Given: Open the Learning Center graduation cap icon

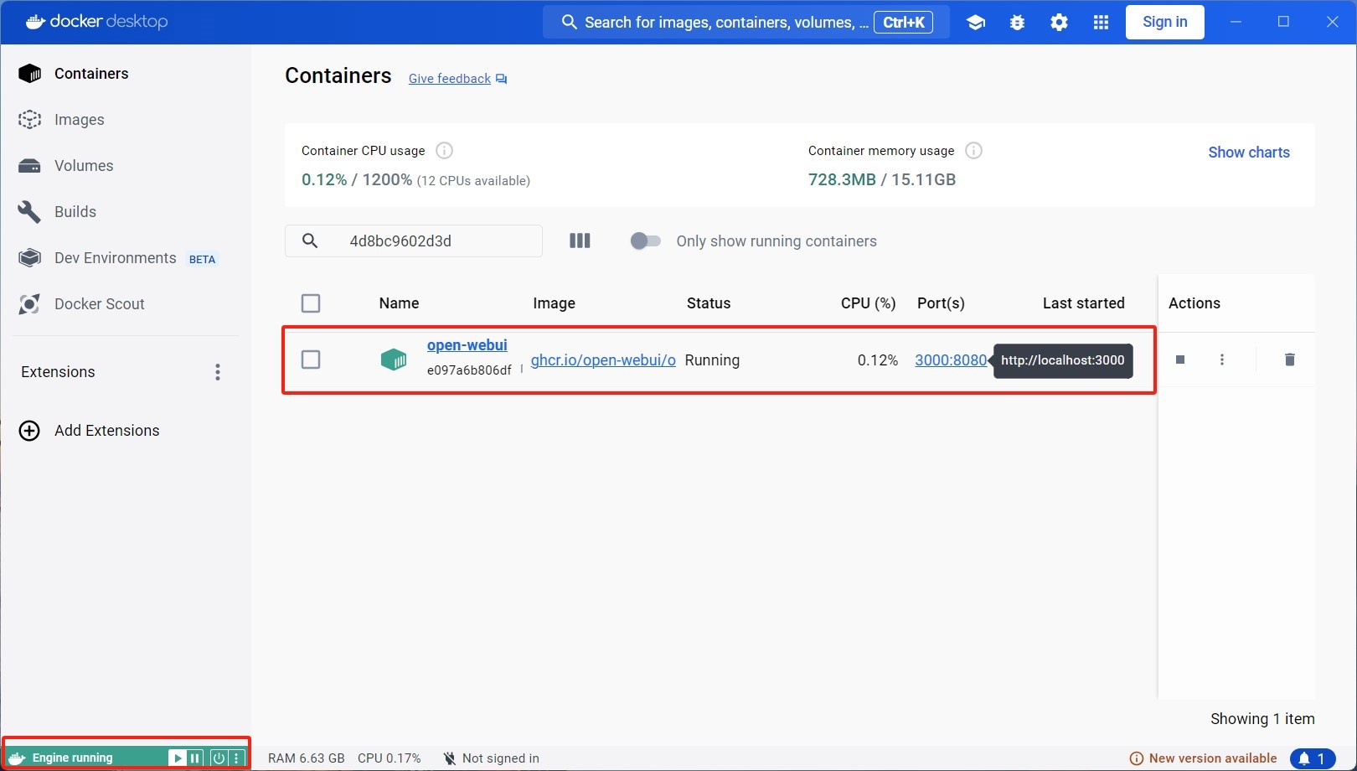Looking at the screenshot, I should (x=975, y=23).
